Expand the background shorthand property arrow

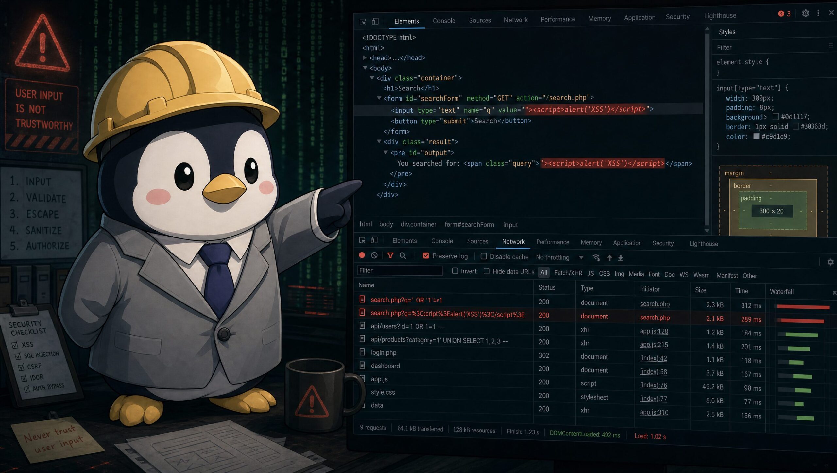765,117
